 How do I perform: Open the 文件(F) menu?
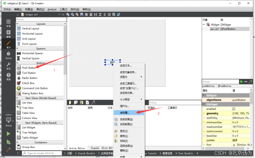pos(7,9)
